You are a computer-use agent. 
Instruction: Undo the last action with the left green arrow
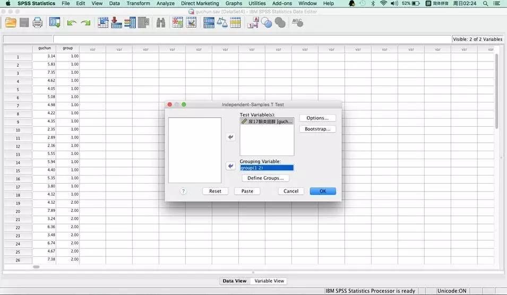[72, 23]
